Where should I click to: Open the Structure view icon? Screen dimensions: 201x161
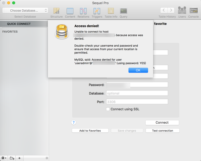click(x=57, y=11)
